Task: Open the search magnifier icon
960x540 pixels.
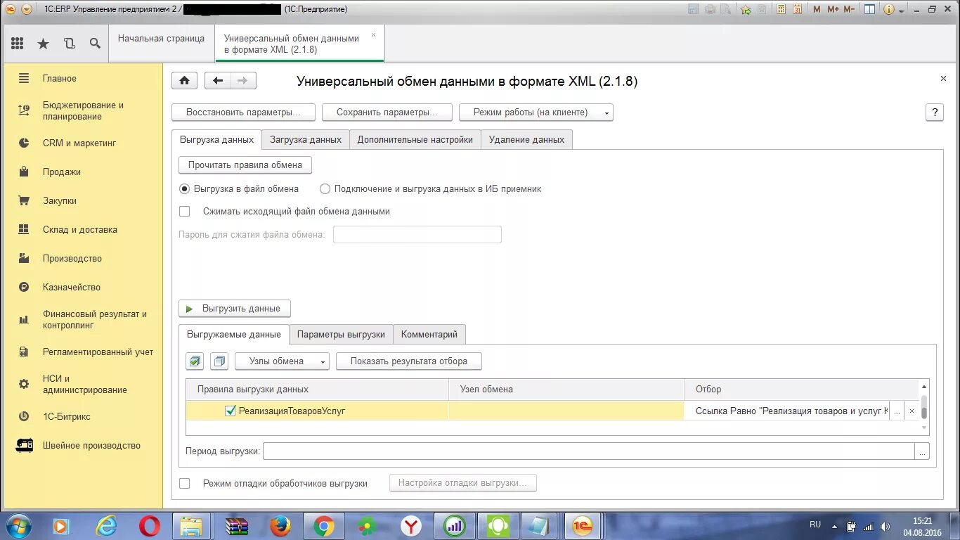Action: (95, 44)
